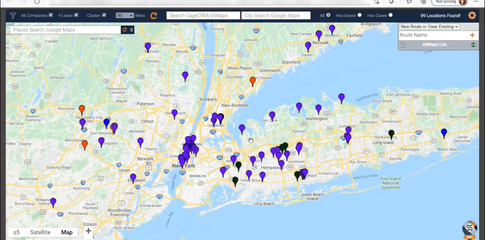Open the filter funnel icon

click(x=13, y=16)
